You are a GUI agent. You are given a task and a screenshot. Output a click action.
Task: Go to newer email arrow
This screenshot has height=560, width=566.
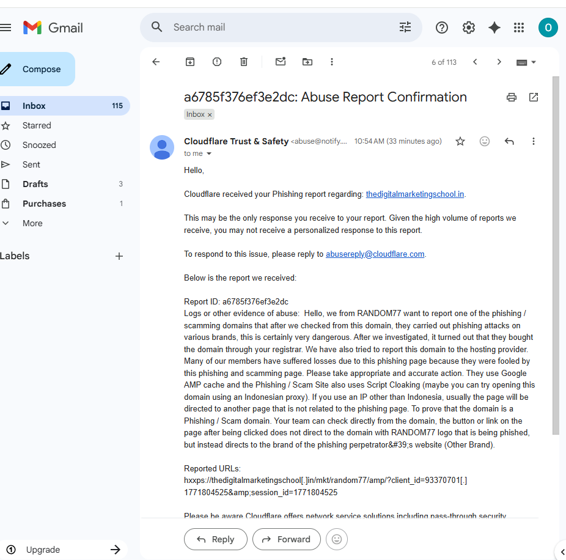pos(475,62)
